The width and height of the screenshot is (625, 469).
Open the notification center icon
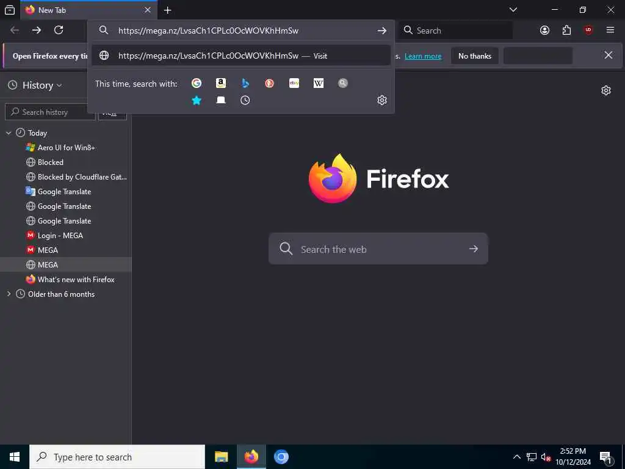click(x=606, y=457)
